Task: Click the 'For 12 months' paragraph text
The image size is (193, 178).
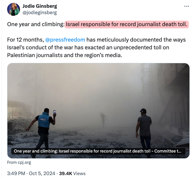Action: (x=96, y=47)
